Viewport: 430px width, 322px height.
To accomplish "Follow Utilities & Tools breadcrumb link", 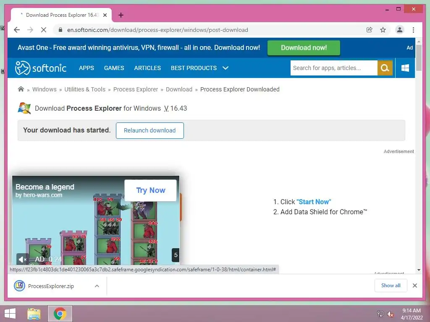I will (x=85, y=89).
